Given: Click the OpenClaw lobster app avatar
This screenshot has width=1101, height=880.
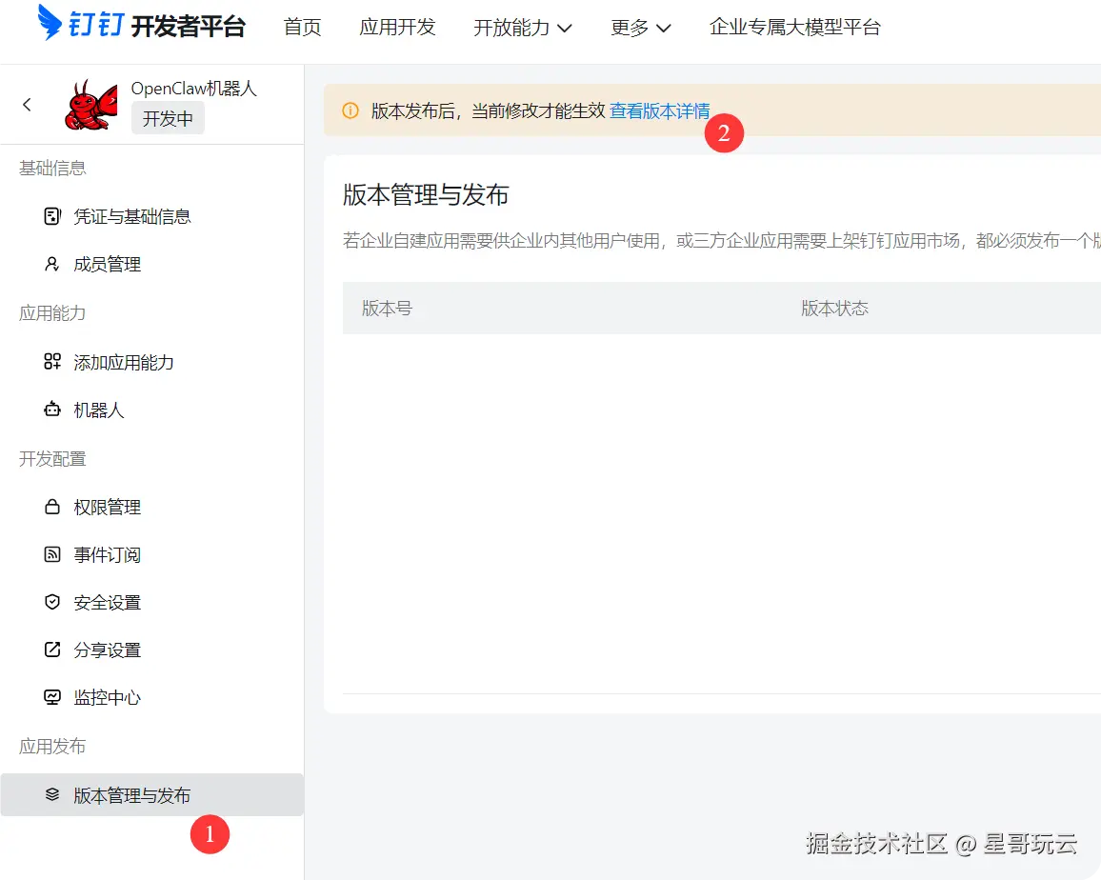Looking at the screenshot, I should 90,105.
